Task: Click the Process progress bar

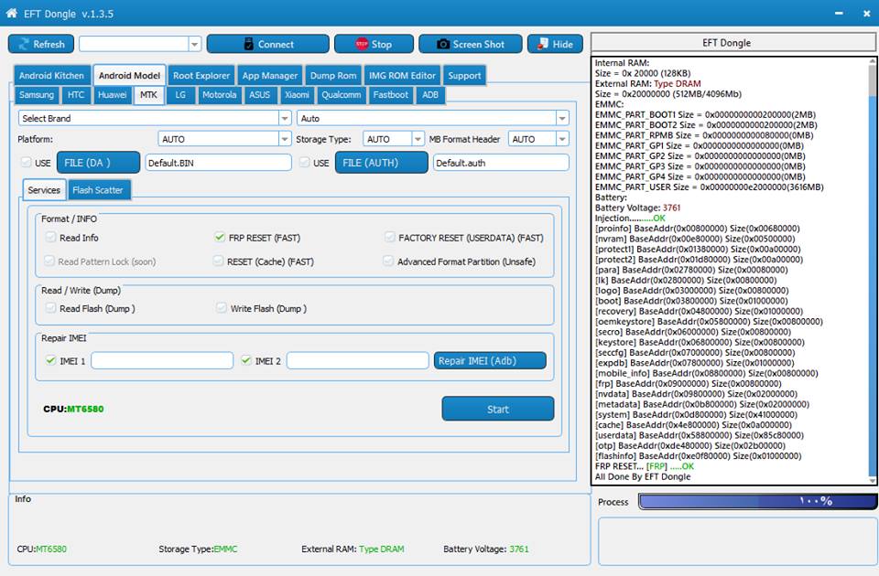Action: (x=758, y=501)
